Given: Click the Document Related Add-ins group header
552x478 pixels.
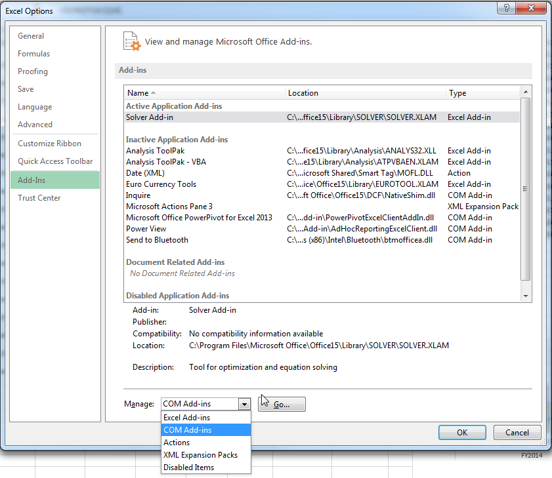Looking at the screenshot, I should (175, 262).
